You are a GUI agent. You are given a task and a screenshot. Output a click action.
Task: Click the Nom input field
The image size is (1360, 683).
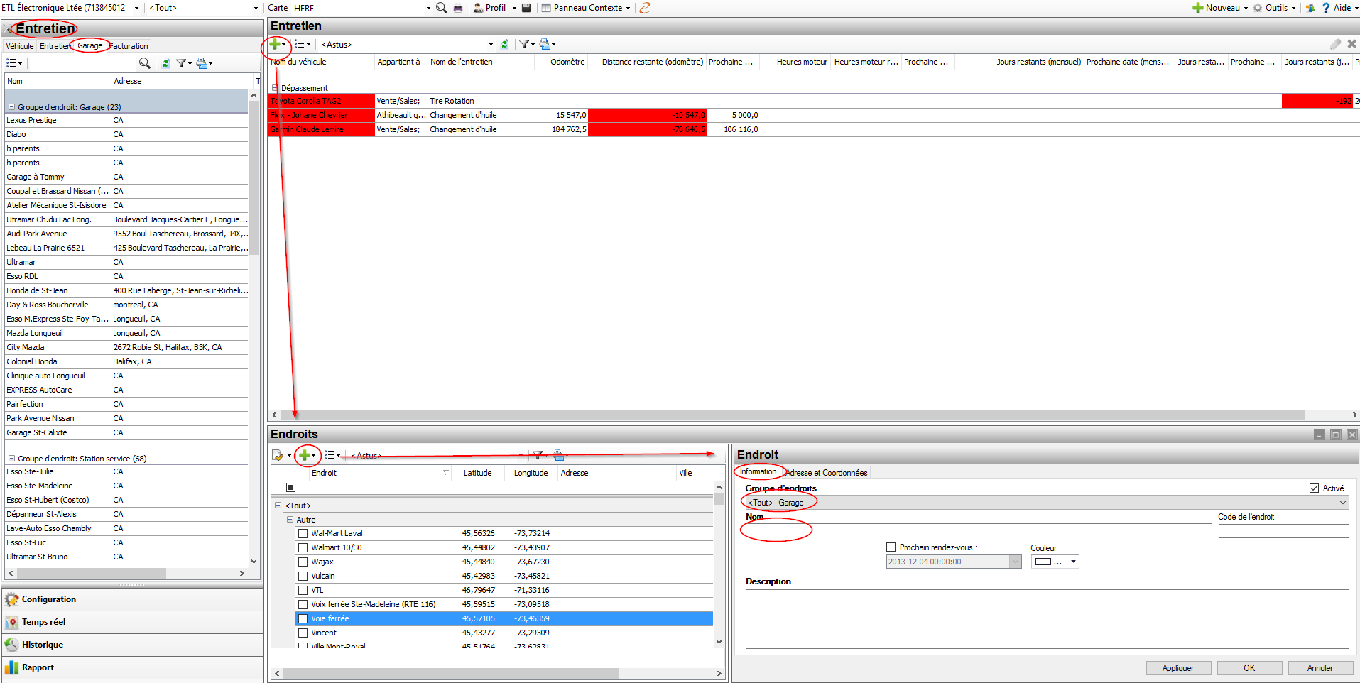(x=977, y=531)
